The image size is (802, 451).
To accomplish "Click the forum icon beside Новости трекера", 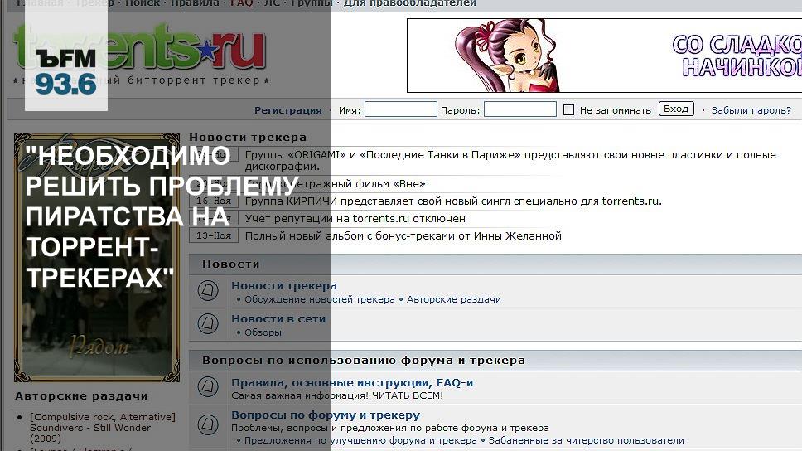I will coord(208,290).
